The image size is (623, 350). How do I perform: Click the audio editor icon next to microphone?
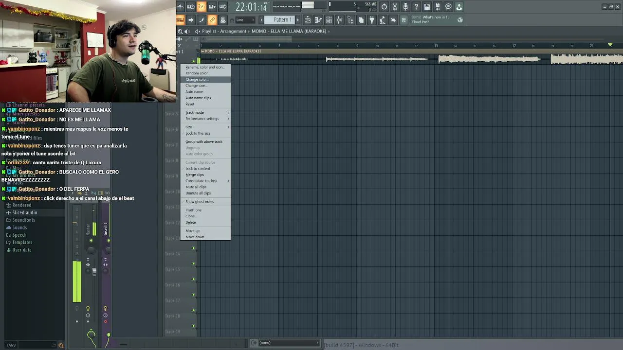[x=395, y=7]
